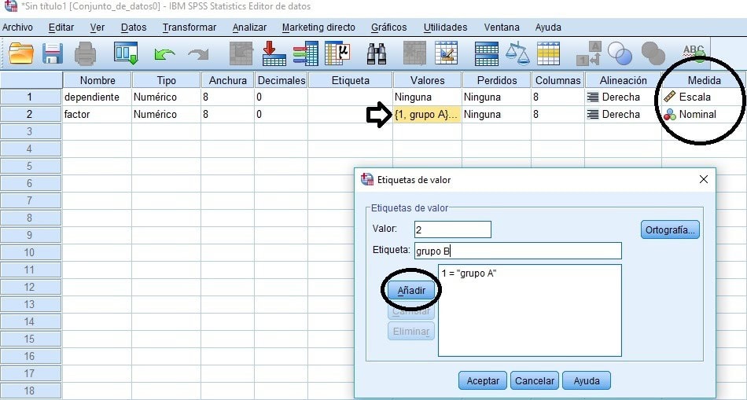Click the grey Redo arrow icon

(x=198, y=54)
